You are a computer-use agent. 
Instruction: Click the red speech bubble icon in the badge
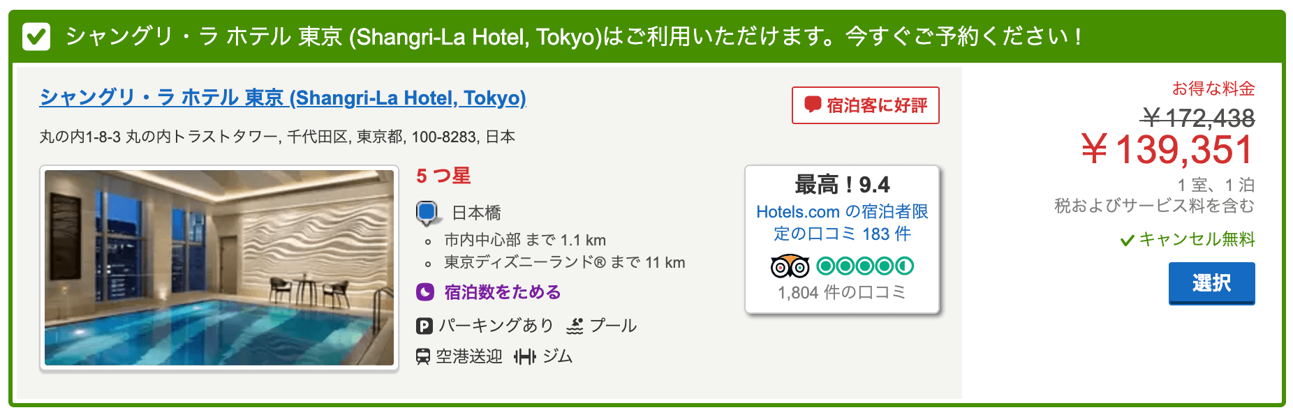coord(813,105)
